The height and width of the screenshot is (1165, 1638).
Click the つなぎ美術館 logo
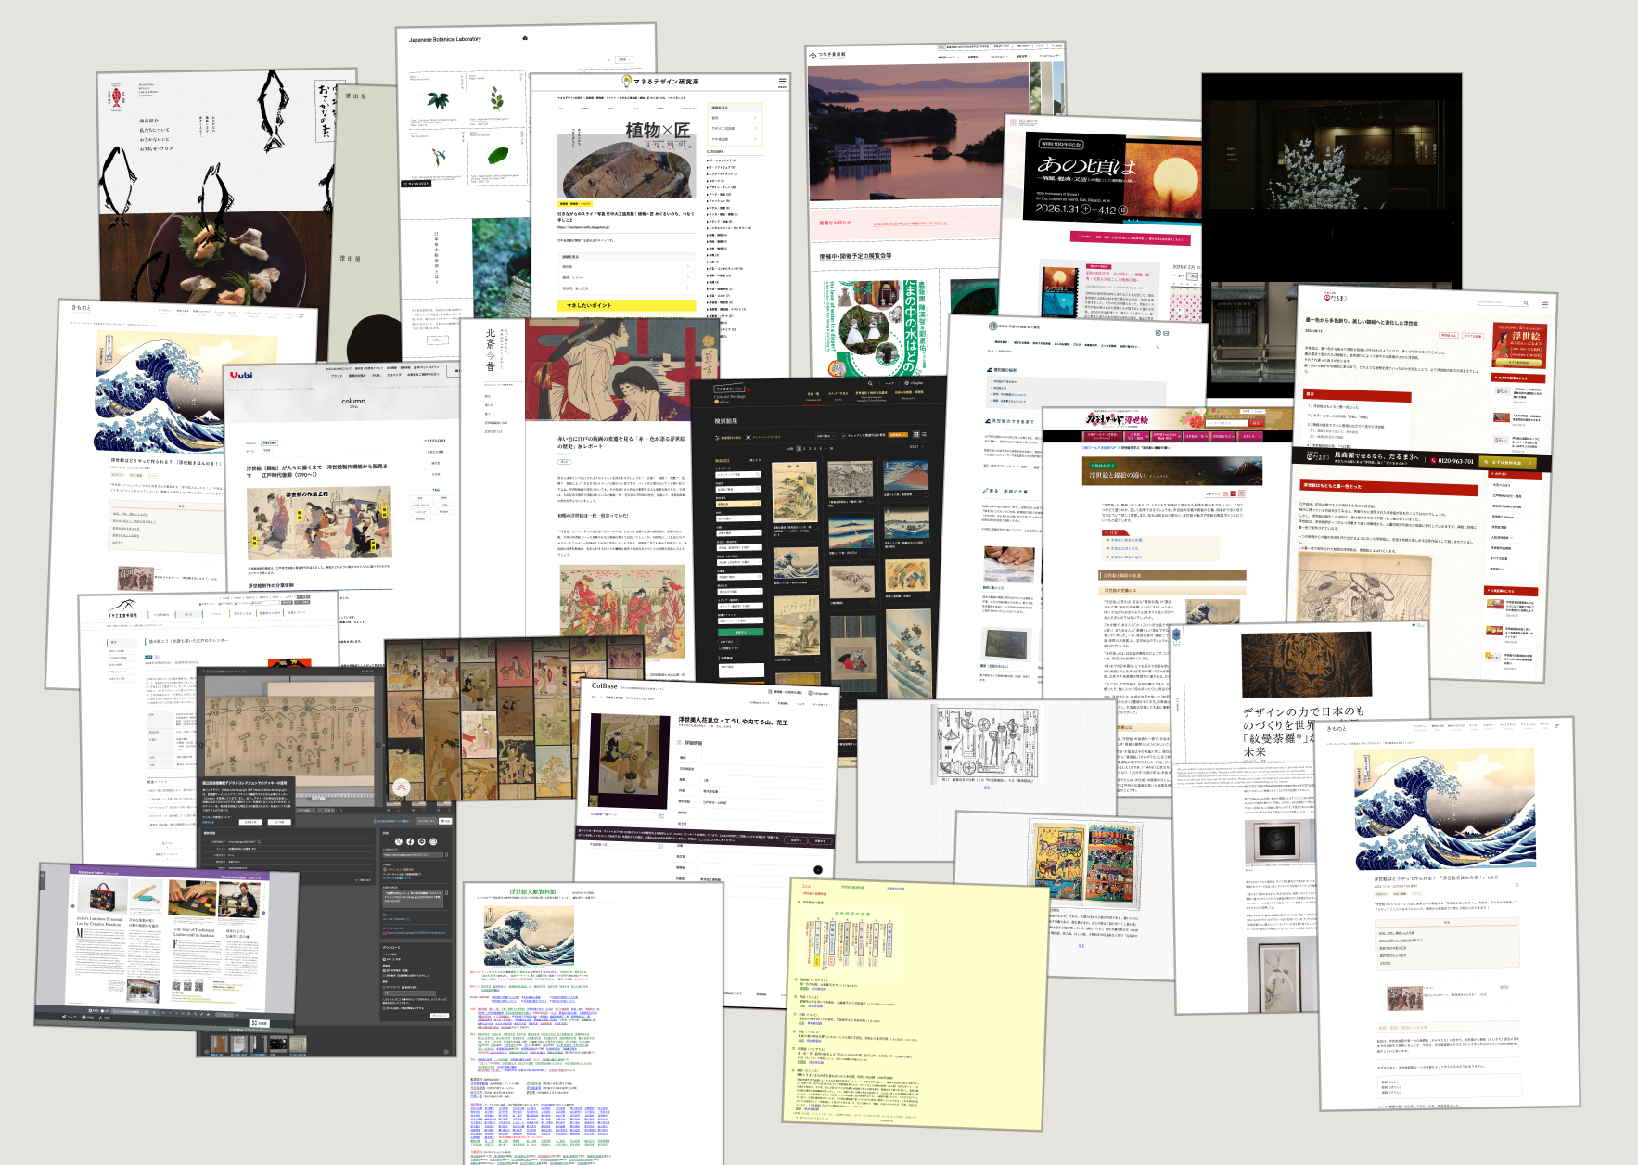[827, 56]
